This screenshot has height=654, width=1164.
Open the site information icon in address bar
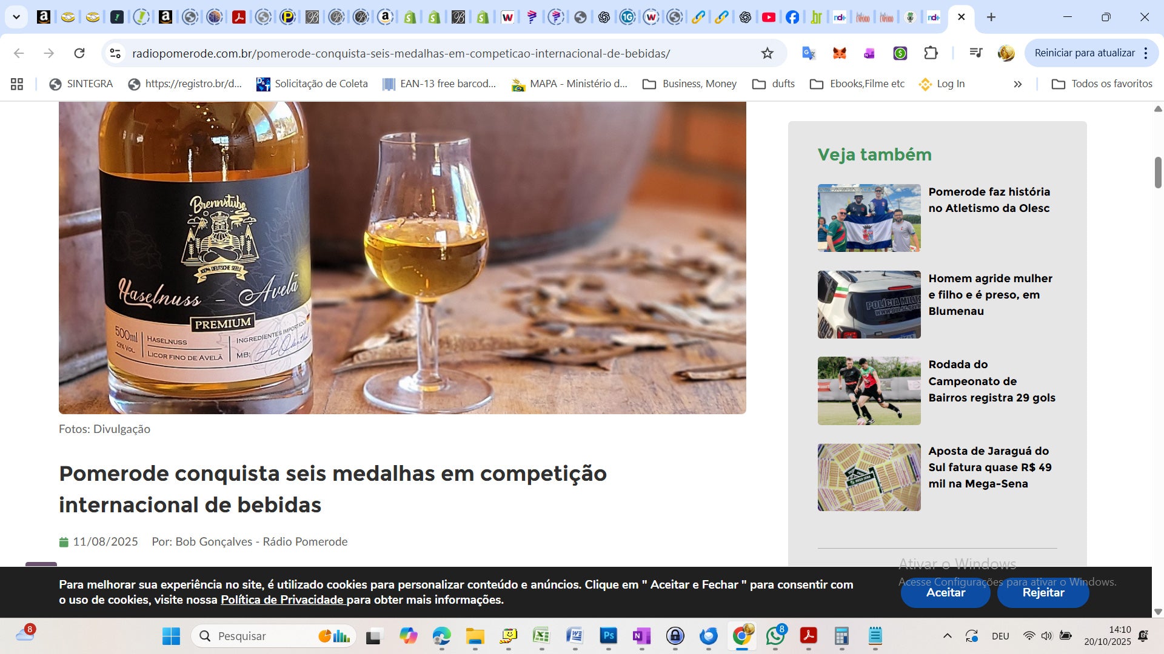click(115, 53)
